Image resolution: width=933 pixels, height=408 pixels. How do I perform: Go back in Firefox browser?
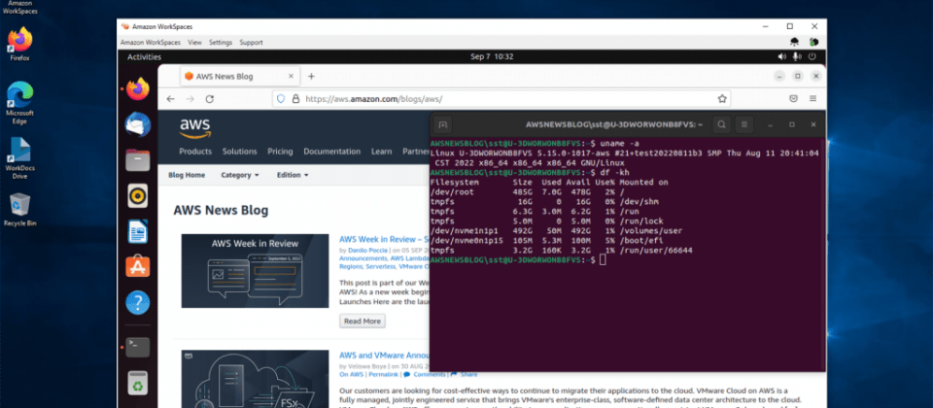(171, 99)
